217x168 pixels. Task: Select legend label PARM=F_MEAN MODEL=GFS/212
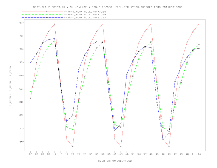pos(85,18)
